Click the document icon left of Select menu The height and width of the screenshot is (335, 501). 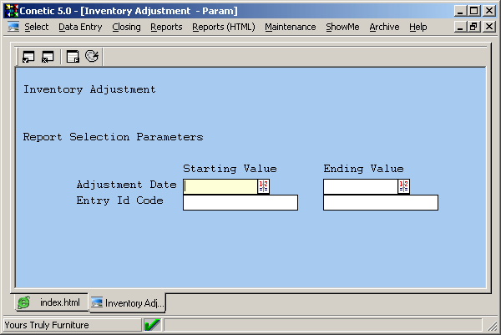13,27
